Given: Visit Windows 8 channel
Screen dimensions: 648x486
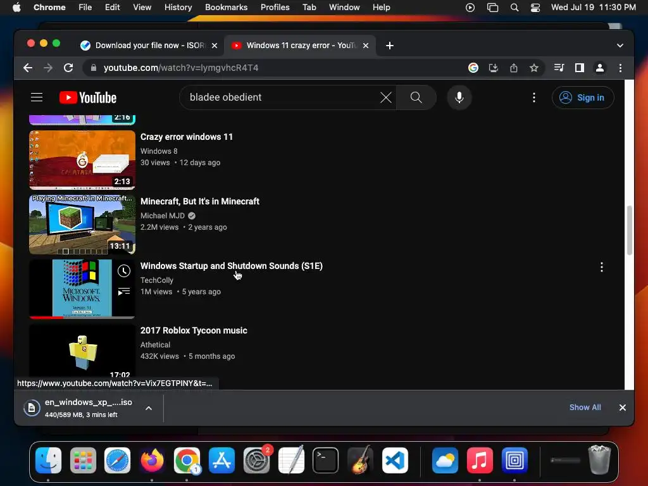Looking at the screenshot, I should pyautogui.click(x=159, y=151).
